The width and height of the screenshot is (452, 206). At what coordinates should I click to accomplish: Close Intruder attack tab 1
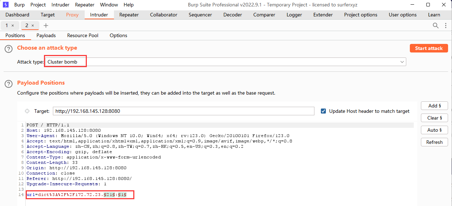point(13,25)
